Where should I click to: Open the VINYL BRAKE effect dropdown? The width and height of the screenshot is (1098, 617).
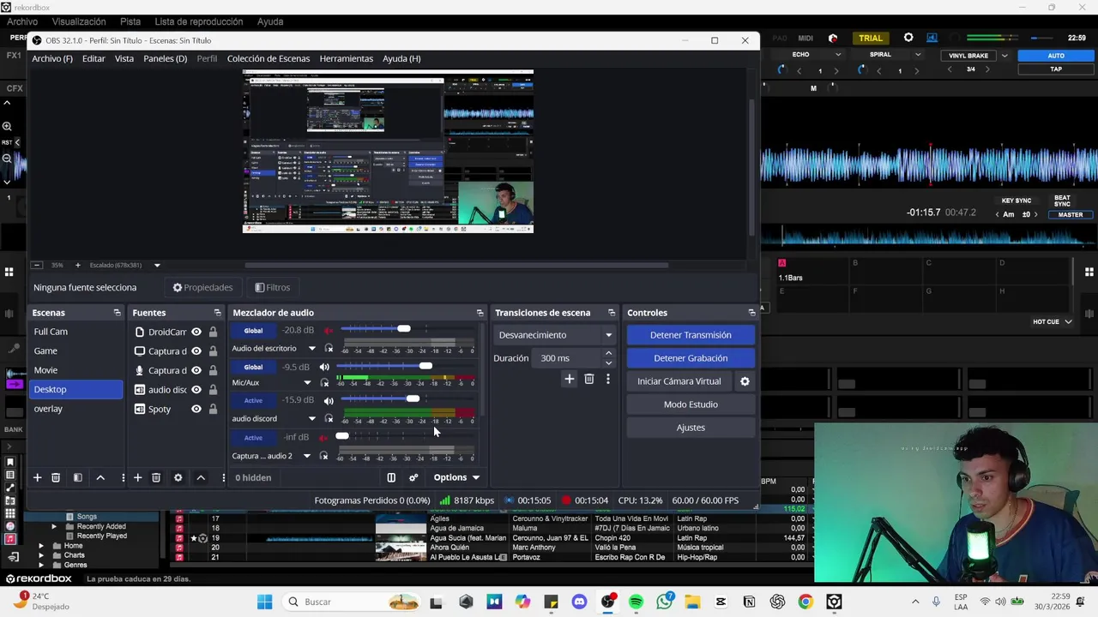click(1004, 56)
